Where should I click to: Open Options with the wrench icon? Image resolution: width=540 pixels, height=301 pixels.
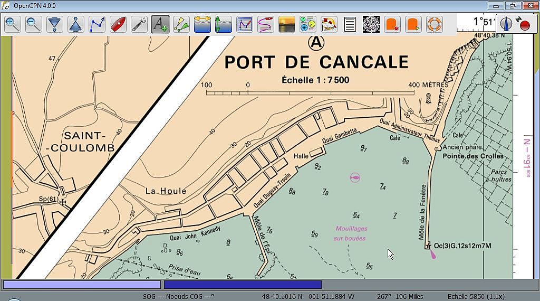[x=139, y=24]
